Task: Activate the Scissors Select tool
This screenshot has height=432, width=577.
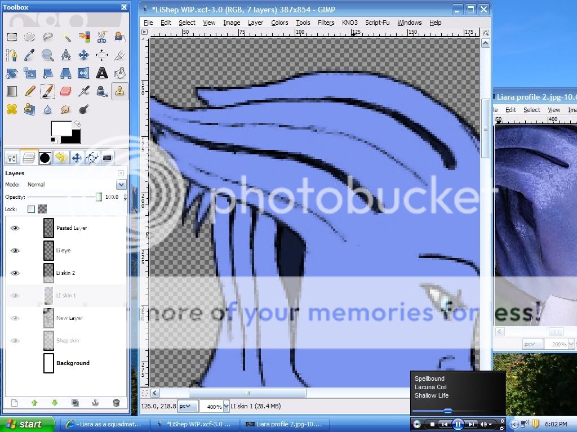Action: (101, 37)
